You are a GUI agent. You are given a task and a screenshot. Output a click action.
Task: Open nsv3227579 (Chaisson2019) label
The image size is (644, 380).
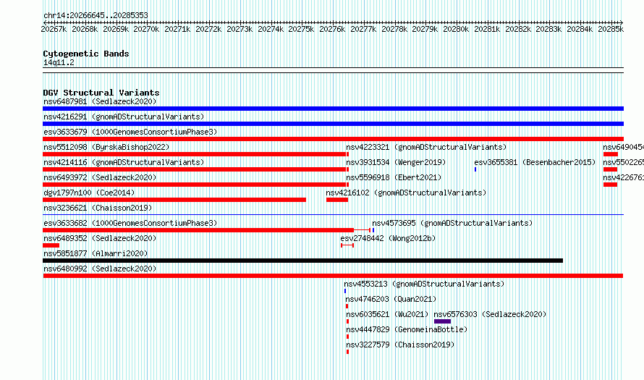[400, 345]
